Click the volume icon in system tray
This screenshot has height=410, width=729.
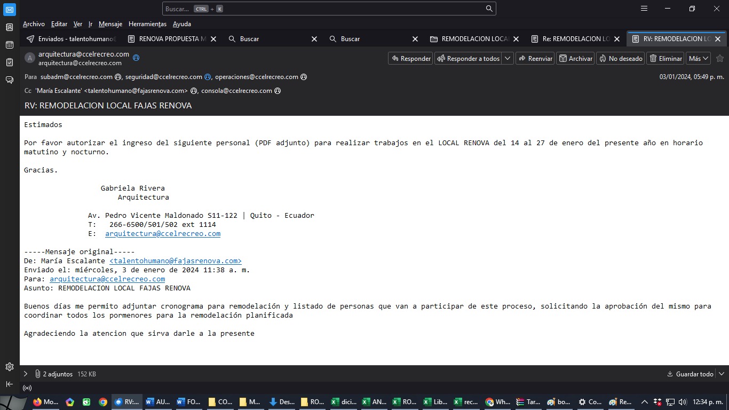[x=682, y=402]
